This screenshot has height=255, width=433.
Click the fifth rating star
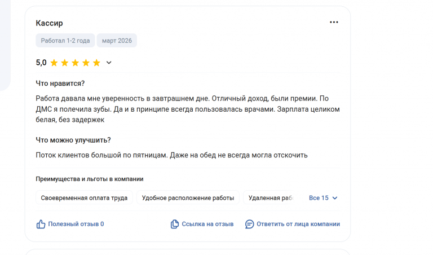(96, 63)
